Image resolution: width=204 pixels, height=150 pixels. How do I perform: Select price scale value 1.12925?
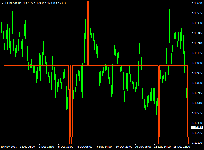tap(197, 73)
